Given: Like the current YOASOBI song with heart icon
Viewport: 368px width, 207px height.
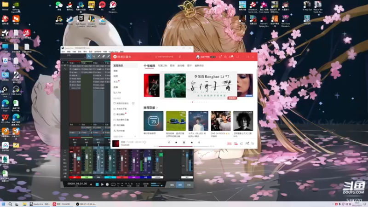Looking at the screenshot, I should (145, 142).
